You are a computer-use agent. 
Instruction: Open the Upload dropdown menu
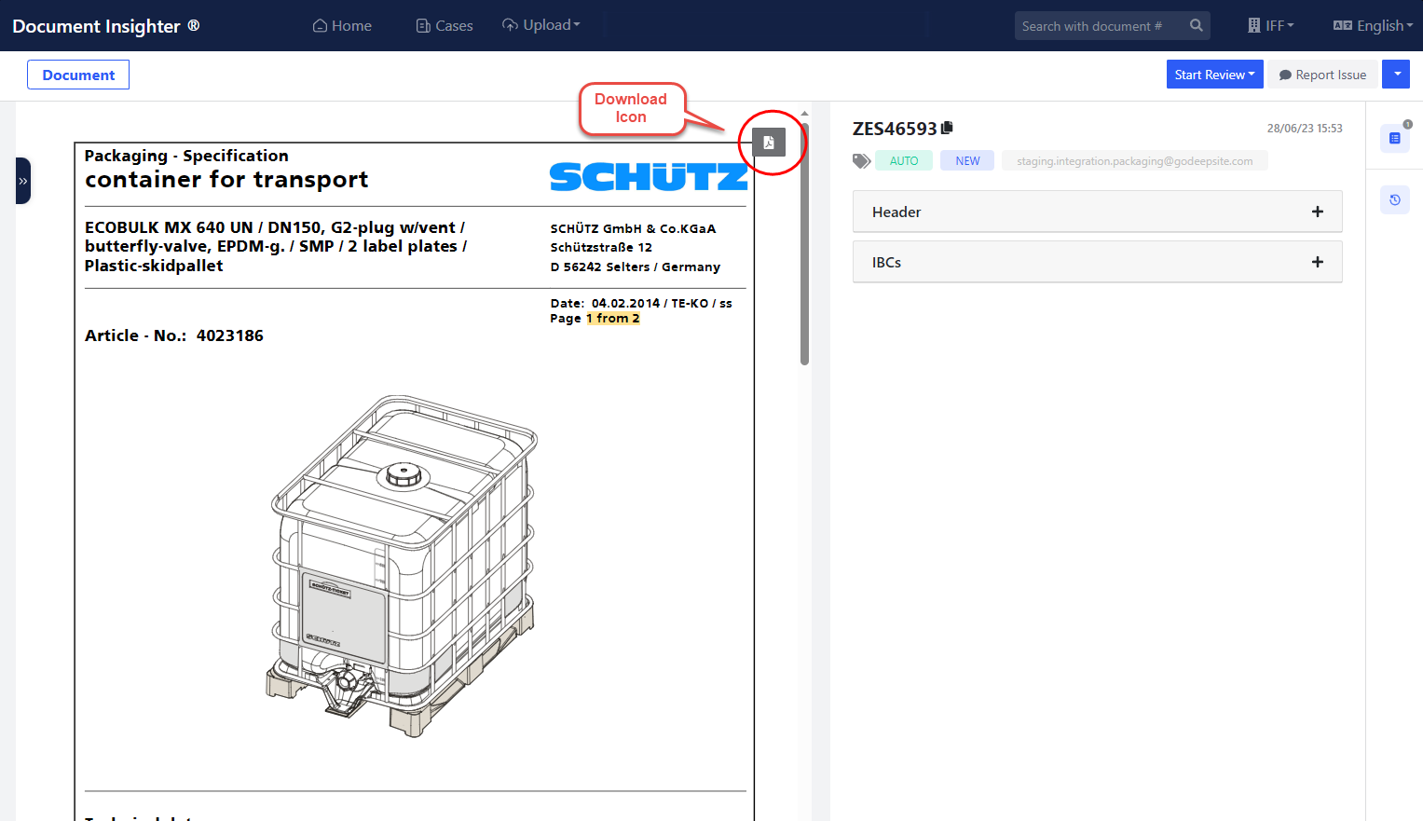tap(540, 25)
